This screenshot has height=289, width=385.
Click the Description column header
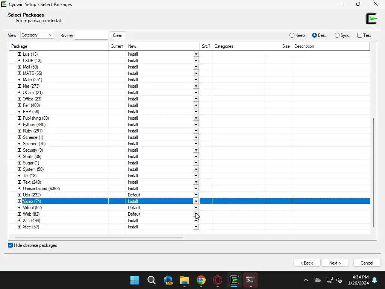tap(331, 46)
